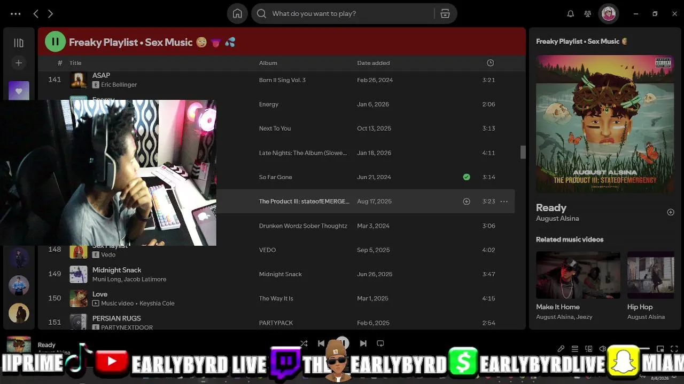The image size is (684, 384).
Task: Open the Home page
Action: (237, 14)
